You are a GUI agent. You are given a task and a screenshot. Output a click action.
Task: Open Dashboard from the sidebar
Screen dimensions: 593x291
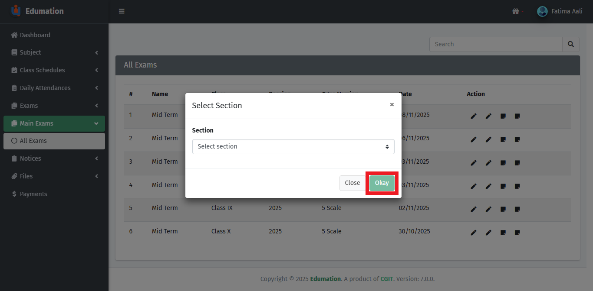tap(35, 35)
